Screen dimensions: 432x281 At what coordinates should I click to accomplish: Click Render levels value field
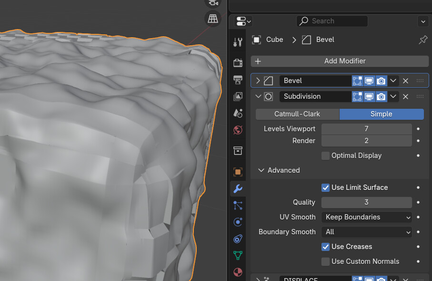point(366,141)
